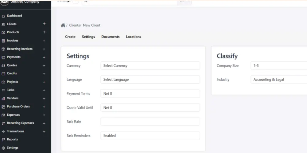Viewport: 307px width, 153px height.
Task: Click the Tasks list icon
Action: point(3,90)
